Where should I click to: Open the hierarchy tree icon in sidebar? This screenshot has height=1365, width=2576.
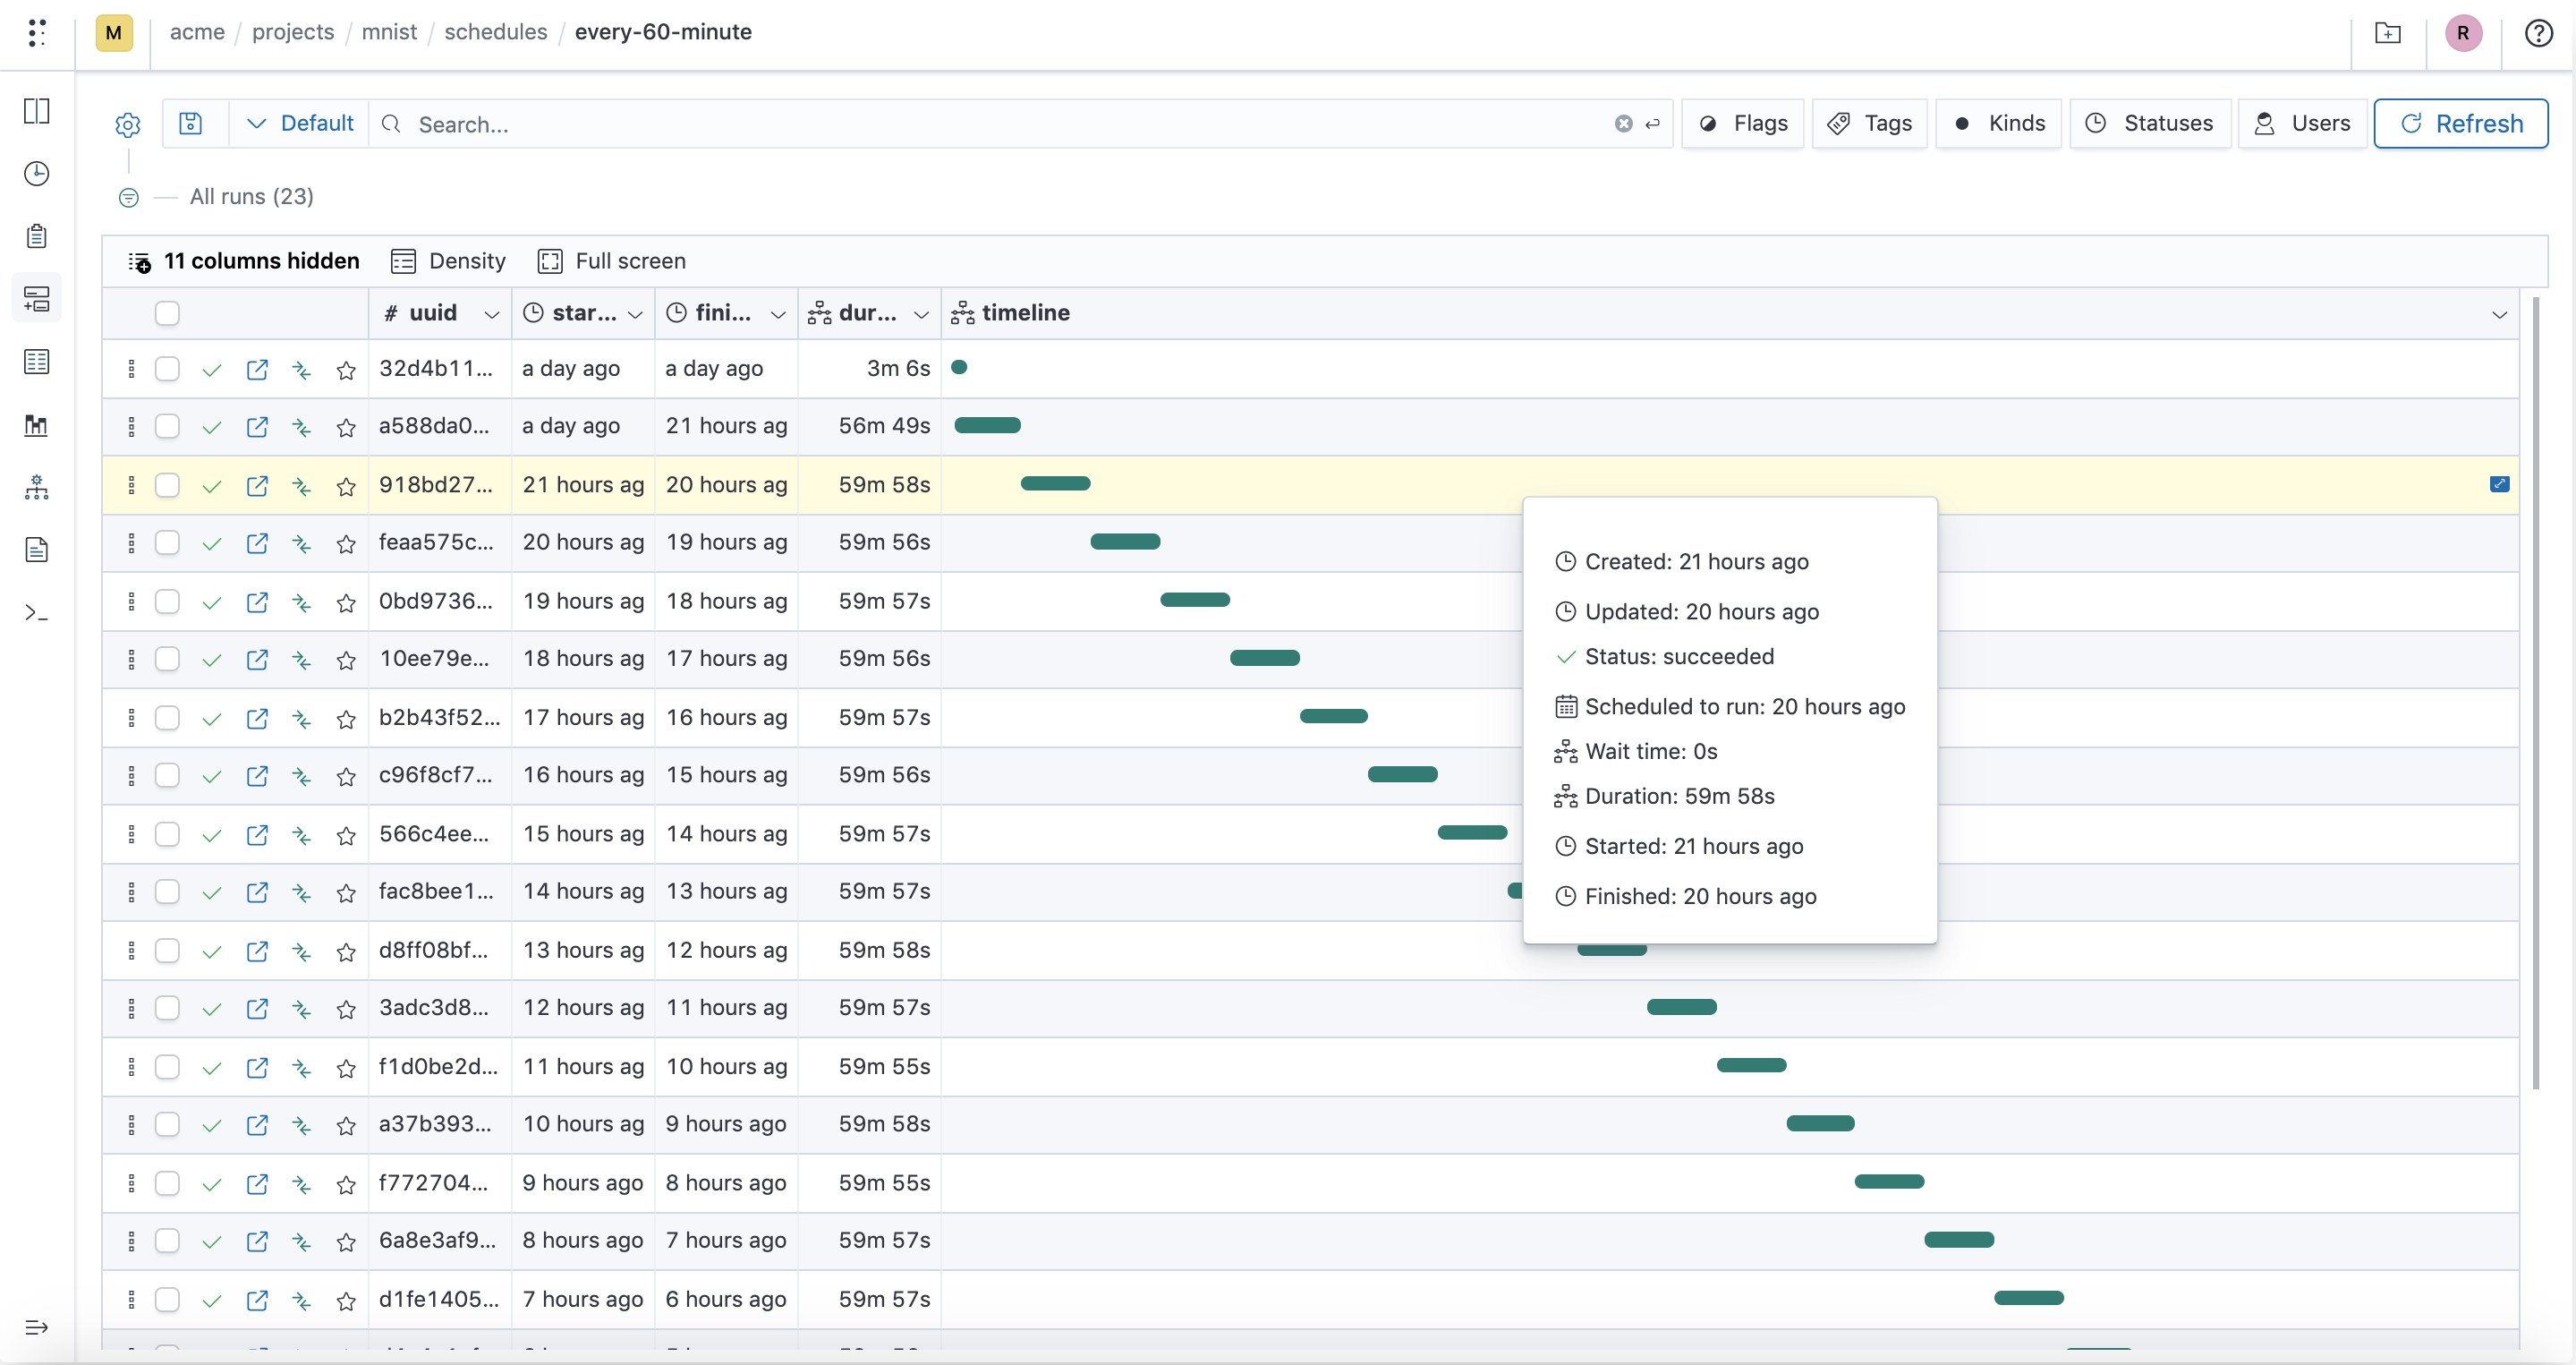(x=37, y=487)
